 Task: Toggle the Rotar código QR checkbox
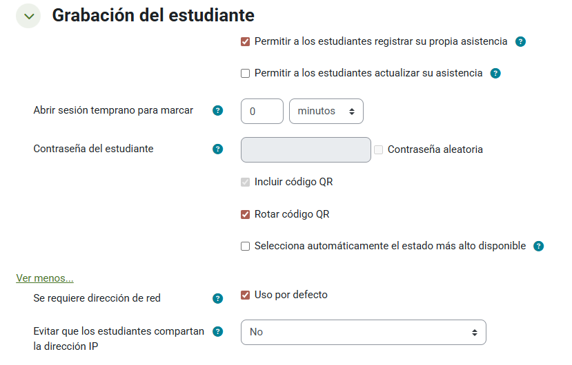[245, 215]
